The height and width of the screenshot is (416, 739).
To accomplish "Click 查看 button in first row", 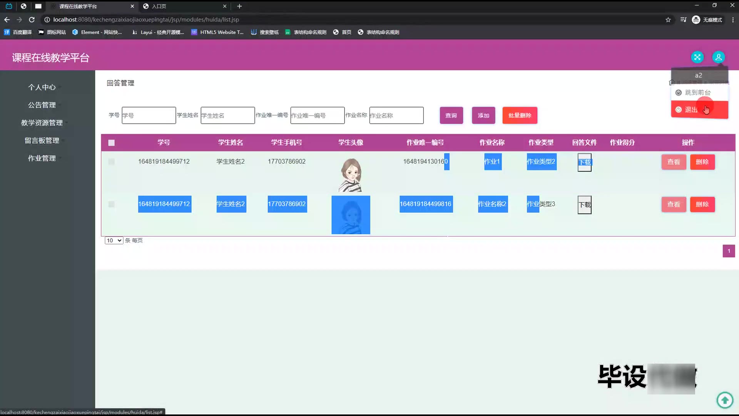I will pyautogui.click(x=674, y=162).
